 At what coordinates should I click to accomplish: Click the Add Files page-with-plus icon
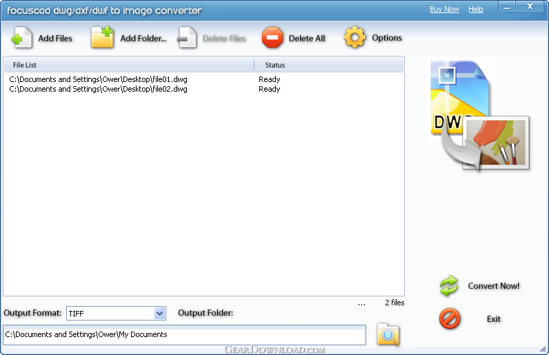coord(21,37)
